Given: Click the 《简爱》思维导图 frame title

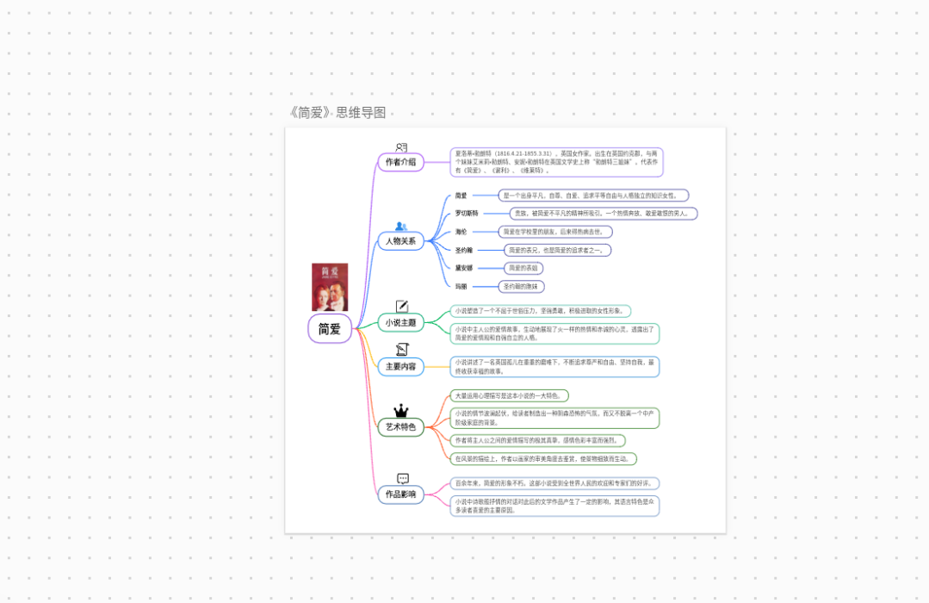Looking at the screenshot, I should pyautogui.click(x=337, y=113).
